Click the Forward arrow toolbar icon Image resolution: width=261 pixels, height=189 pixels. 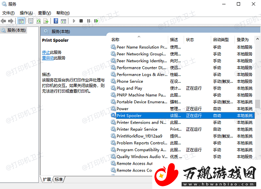click(10, 21)
